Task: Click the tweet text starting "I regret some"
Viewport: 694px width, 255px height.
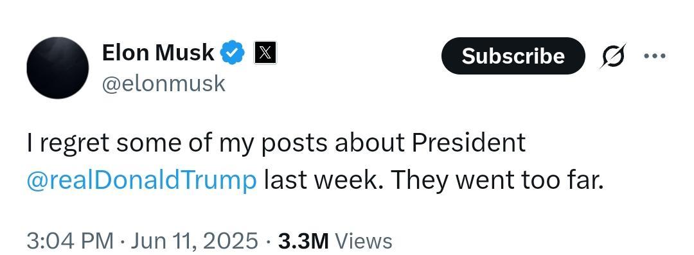Action: [315, 162]
